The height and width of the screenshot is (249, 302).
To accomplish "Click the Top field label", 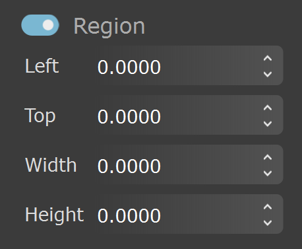I will tap(40, 116).
